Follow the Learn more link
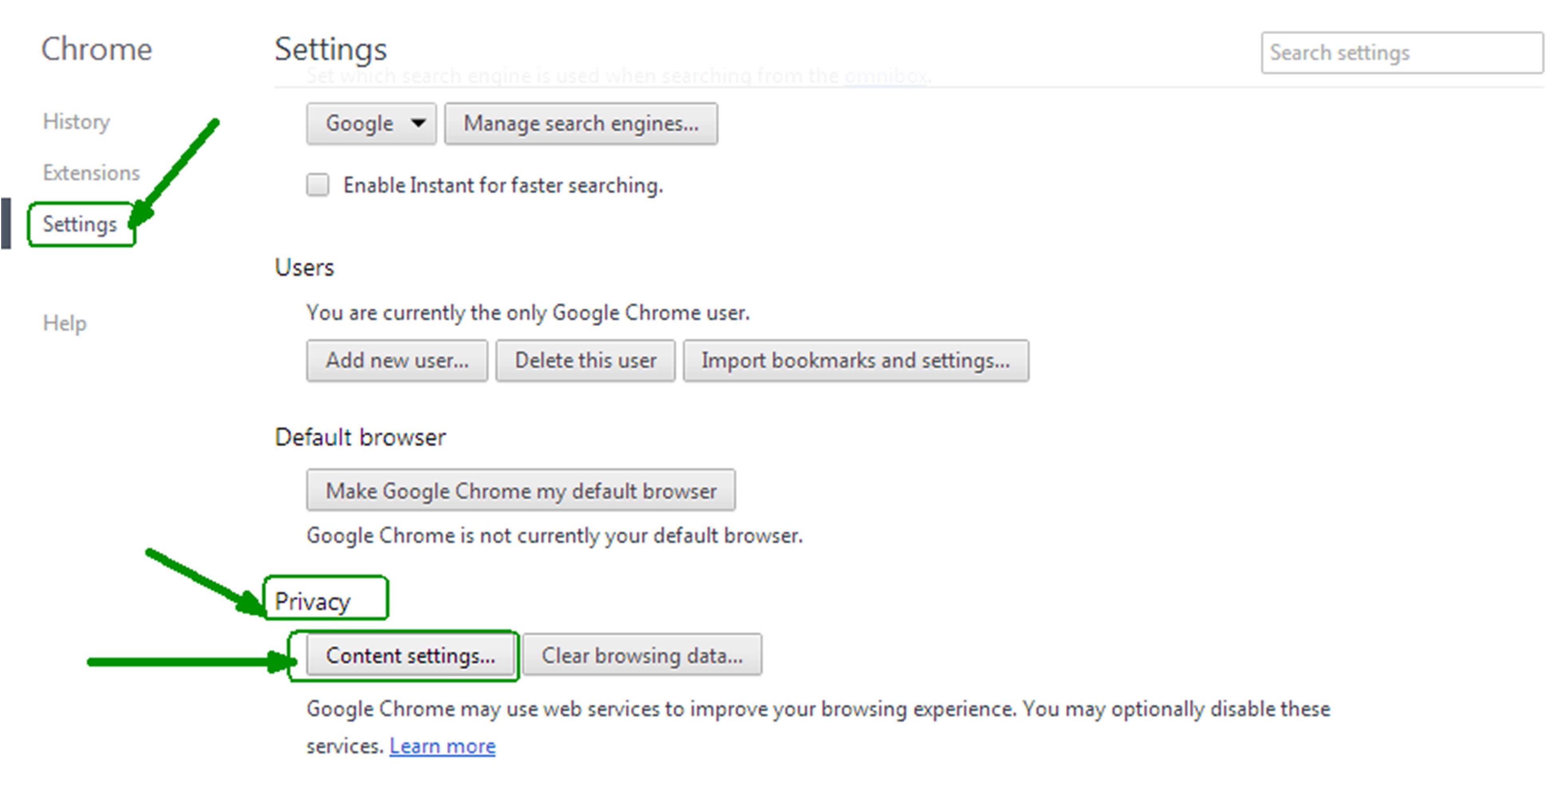The width and height of the screenshot is (1557, 785). point(442,746)
